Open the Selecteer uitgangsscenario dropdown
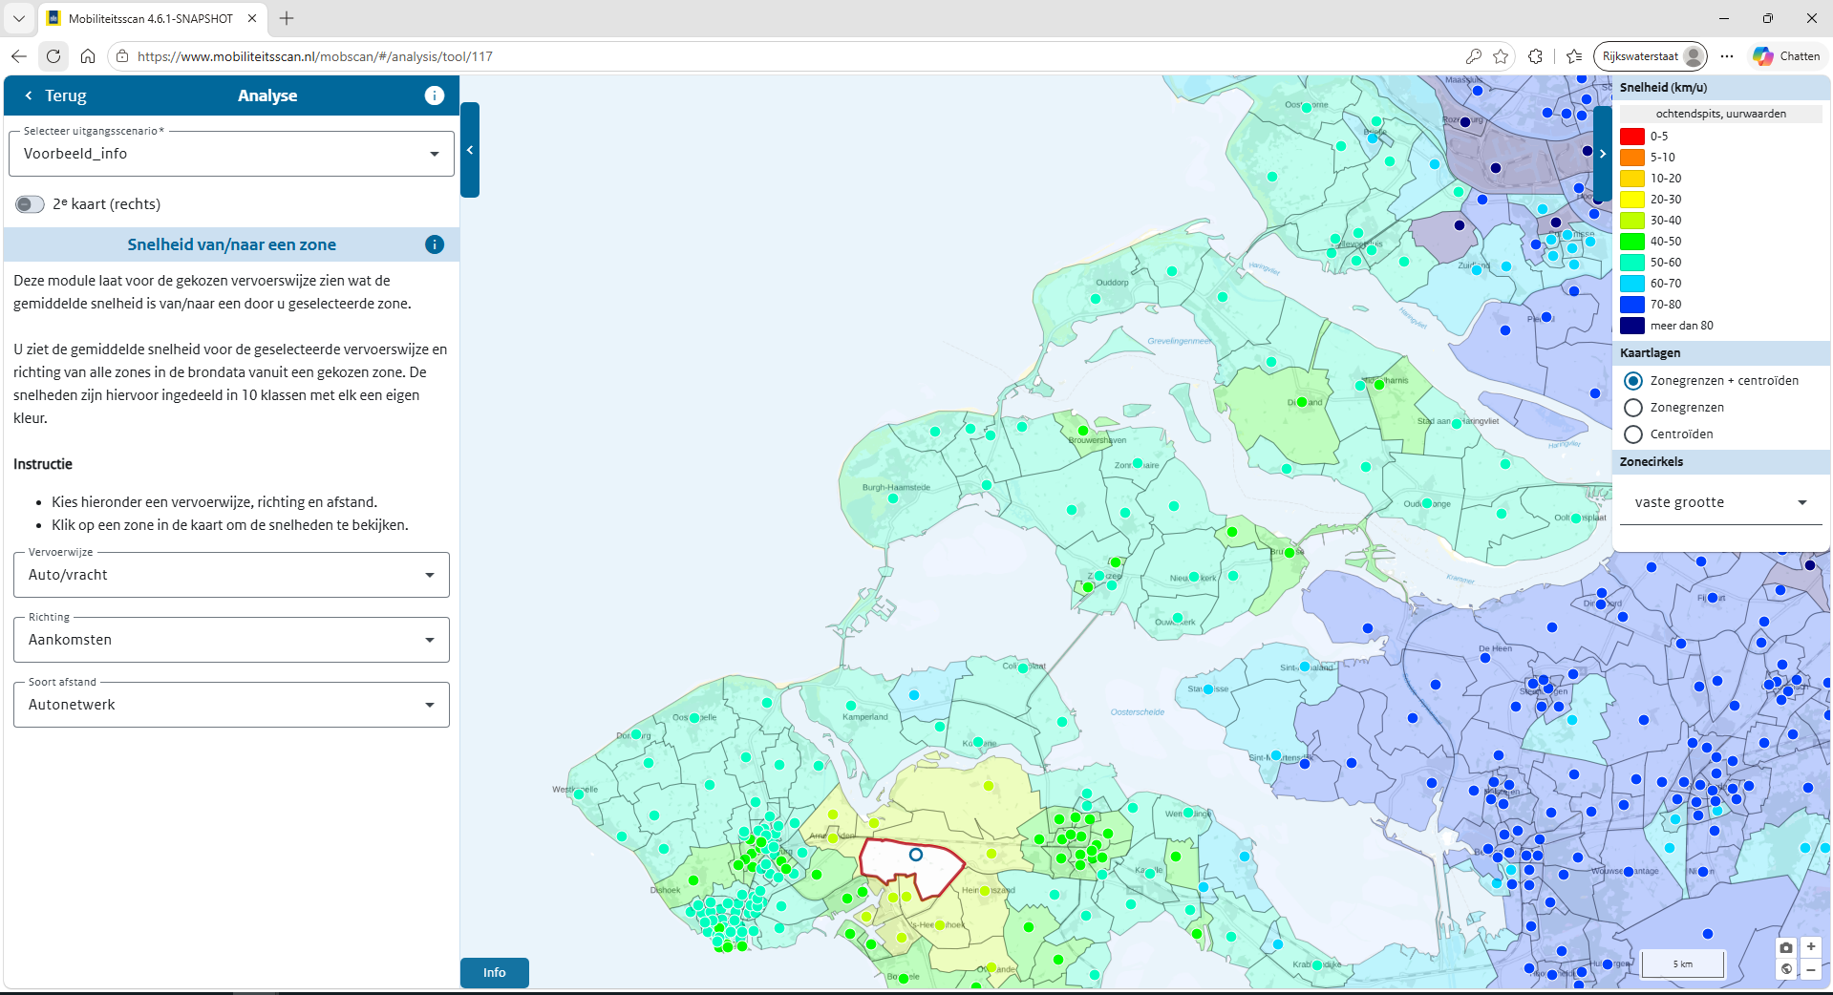Screen dimensions: 1833x995 coord(231,154)
